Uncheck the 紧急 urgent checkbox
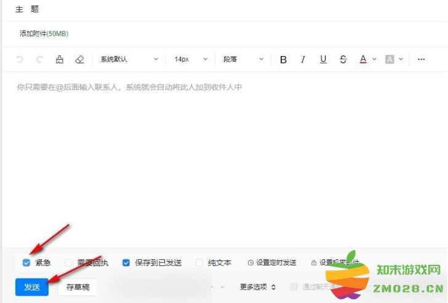This screenshot has width=448, height=303. coord(26,262)
